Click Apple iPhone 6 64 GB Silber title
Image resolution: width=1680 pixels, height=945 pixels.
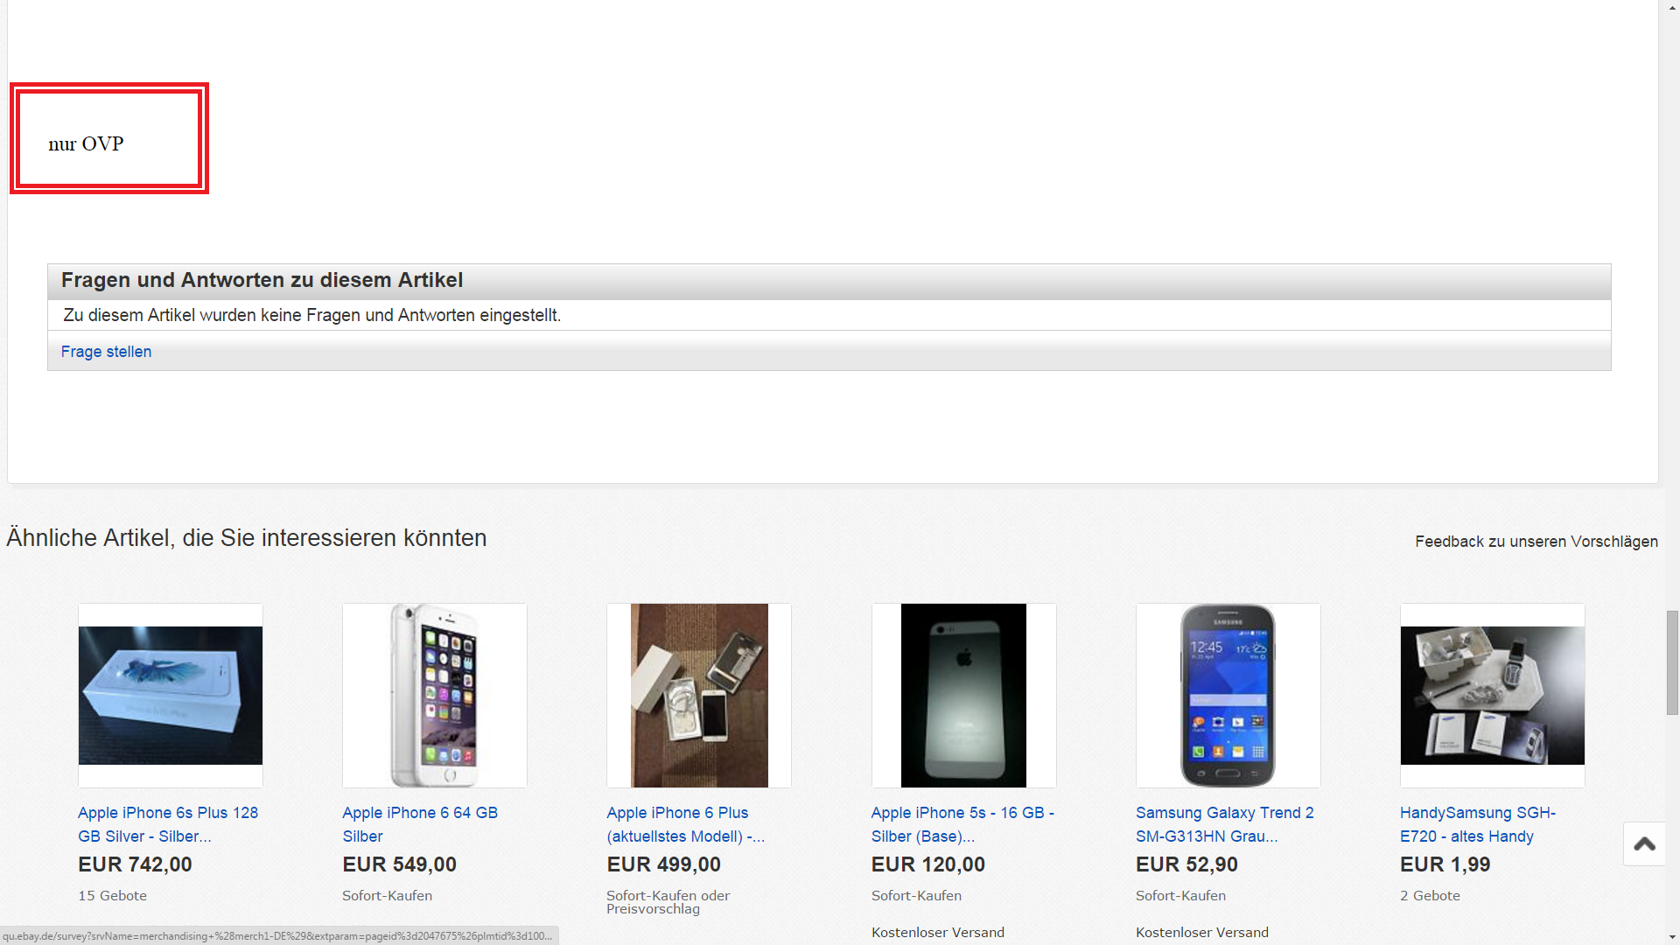pyautogui.click(x=420, y=824)
